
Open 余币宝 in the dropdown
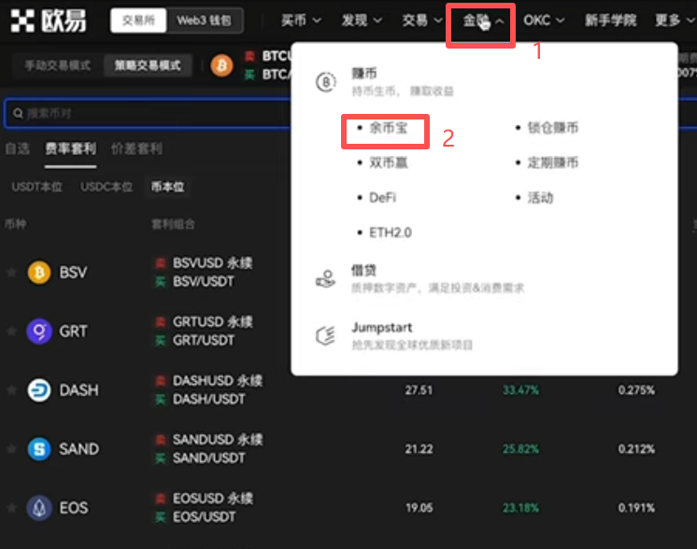388,128
